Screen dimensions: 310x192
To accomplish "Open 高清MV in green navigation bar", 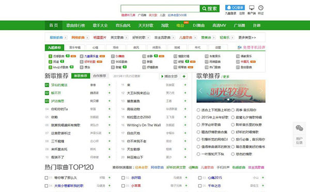I will (219, 25).
